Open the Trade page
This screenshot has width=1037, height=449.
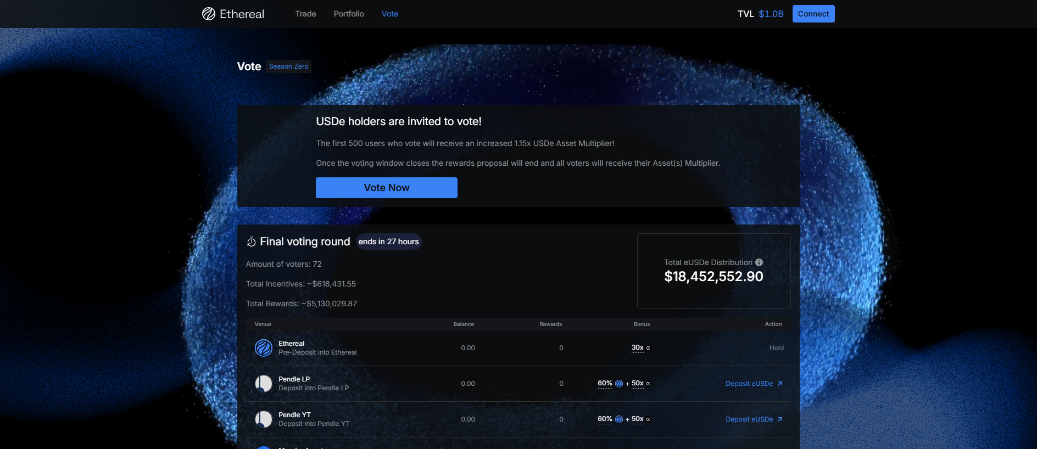[305, 14]
